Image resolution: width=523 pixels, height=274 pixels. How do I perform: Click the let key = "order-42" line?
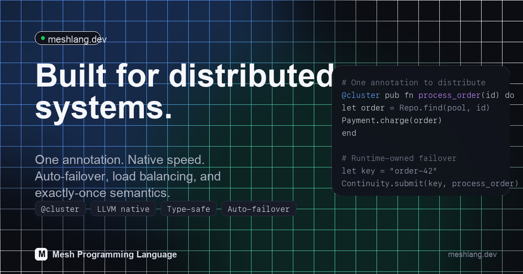coord(389,171)
